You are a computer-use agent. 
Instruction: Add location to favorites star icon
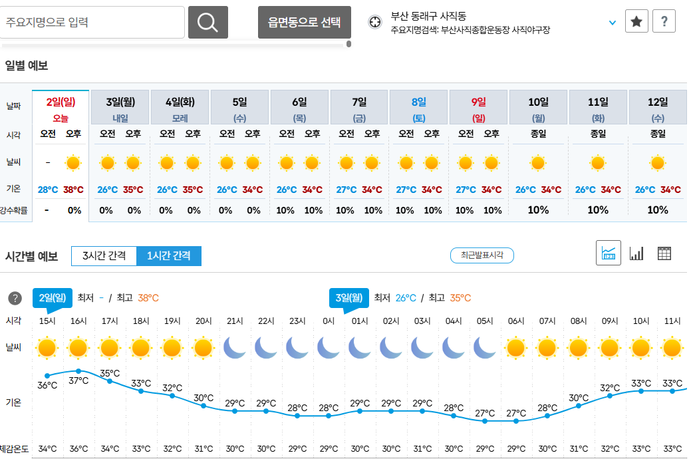(636, 21)
